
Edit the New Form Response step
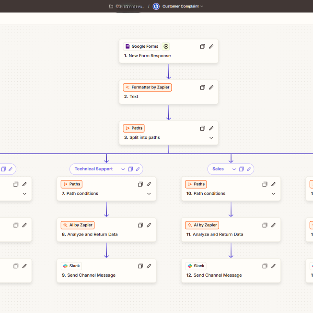pyautogui.click(x=211, y=47)
